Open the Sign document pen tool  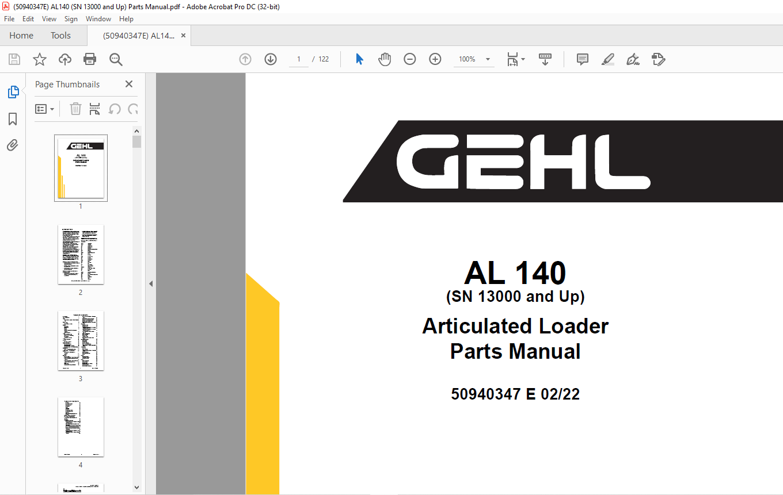(x=633, y=59)
